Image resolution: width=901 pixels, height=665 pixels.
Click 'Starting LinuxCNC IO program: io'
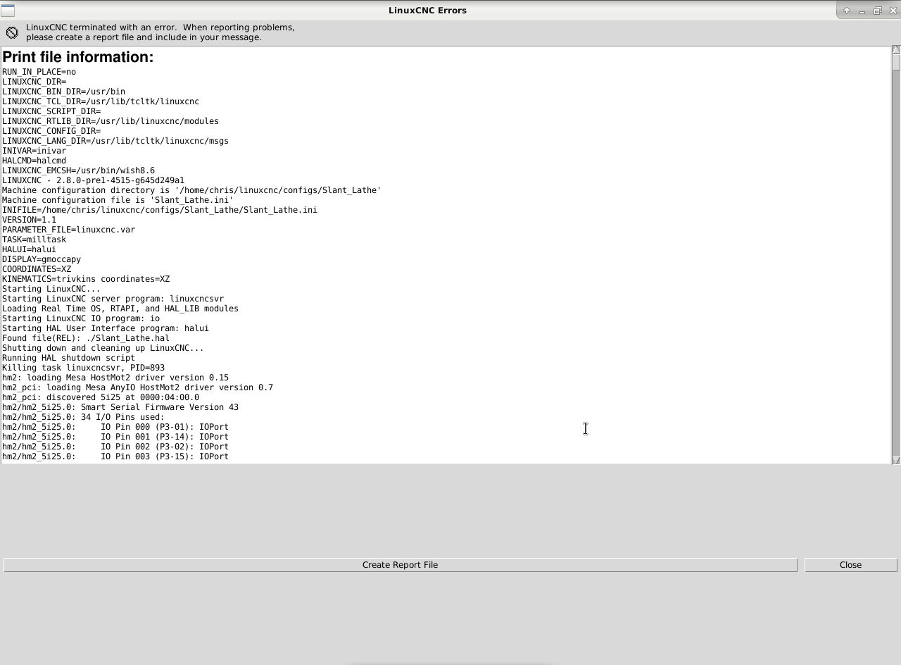point(81,318)
